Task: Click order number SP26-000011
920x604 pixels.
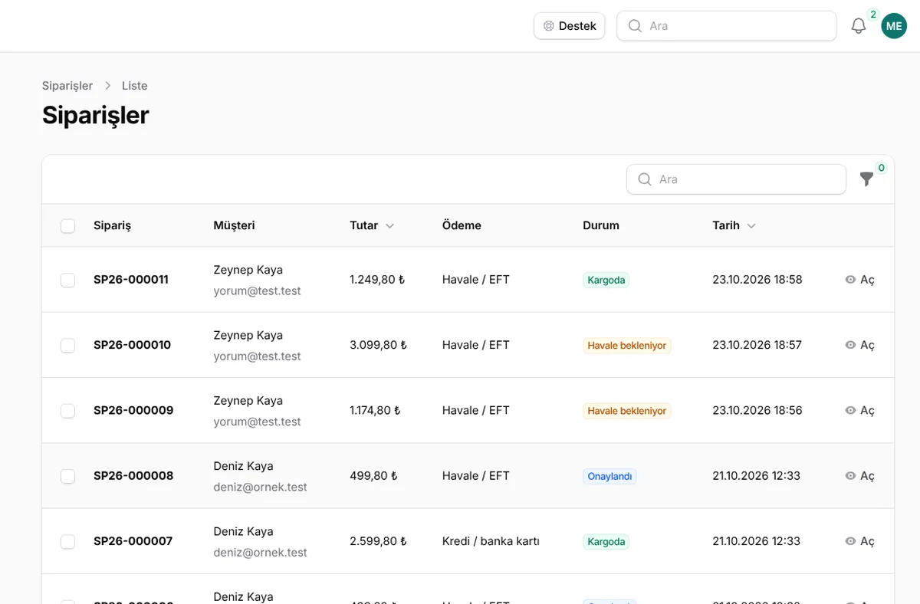Action: 131,280
